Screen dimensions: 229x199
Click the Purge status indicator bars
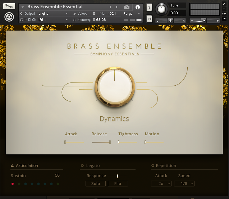(x=132, y=20)
